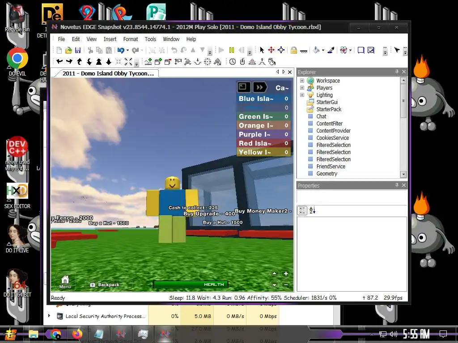Expand Local Security Authority Process row

[x=49, y=316]
